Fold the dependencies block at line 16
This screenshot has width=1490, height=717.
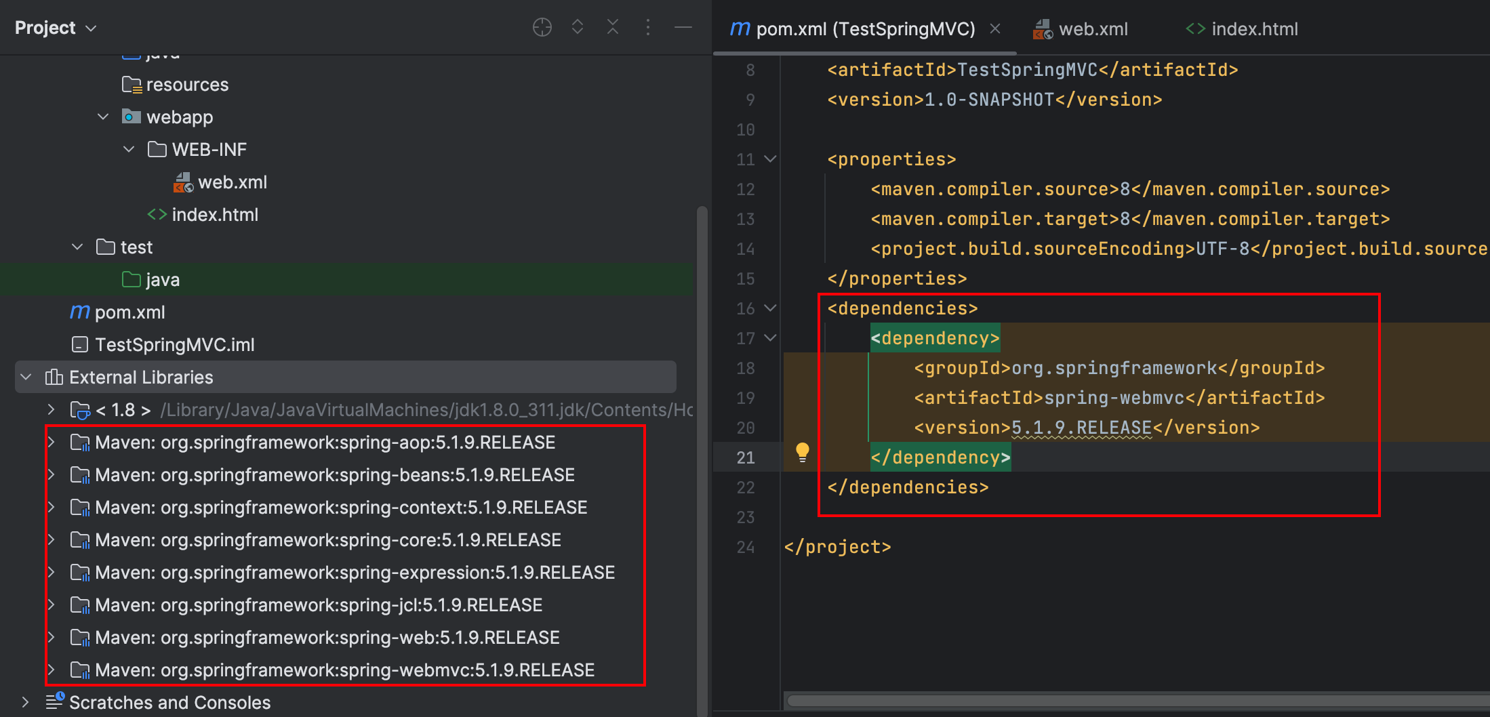coord(770,308)
